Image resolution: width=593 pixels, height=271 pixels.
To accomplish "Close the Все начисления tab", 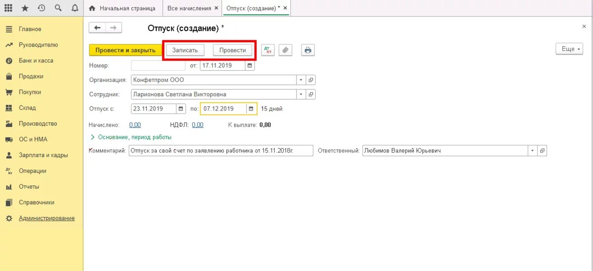I will (216, 8).
